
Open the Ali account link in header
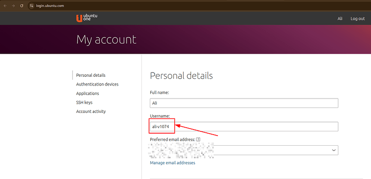pyautogui.click(x=340, y=19)
